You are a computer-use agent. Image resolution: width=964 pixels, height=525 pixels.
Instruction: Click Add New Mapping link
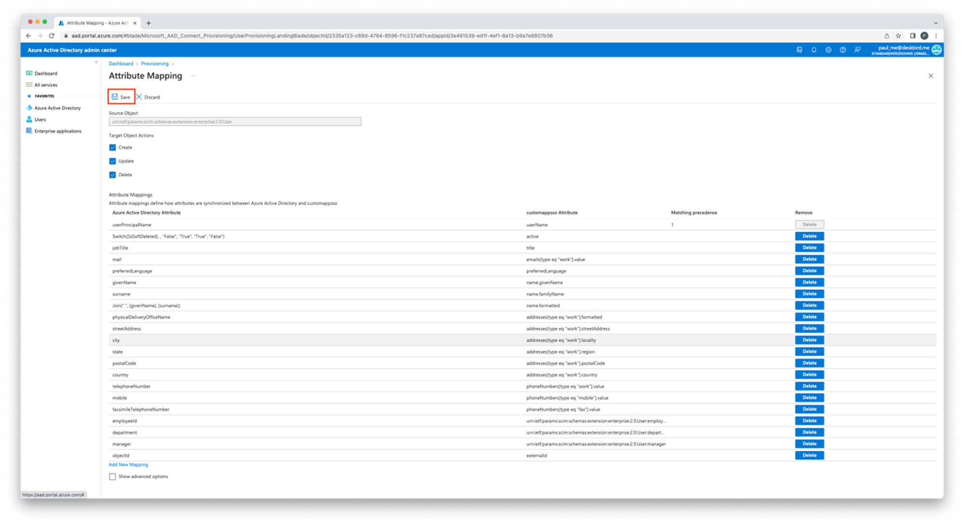(x=128, y=464)
